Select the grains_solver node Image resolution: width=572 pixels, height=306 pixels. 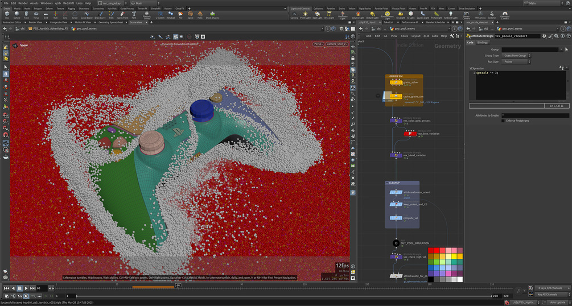pos(396,82)
